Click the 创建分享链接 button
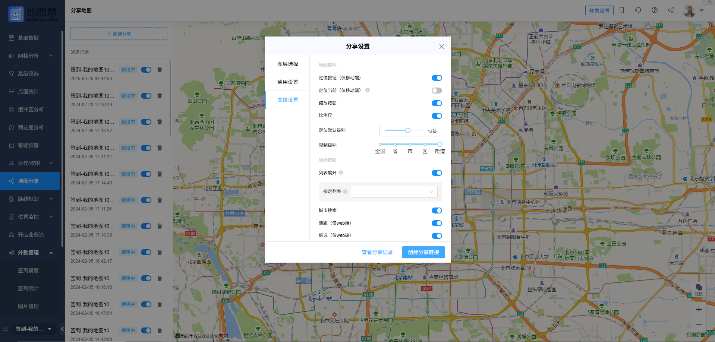This screenshot has height=342, width=715. pos(423,252)
